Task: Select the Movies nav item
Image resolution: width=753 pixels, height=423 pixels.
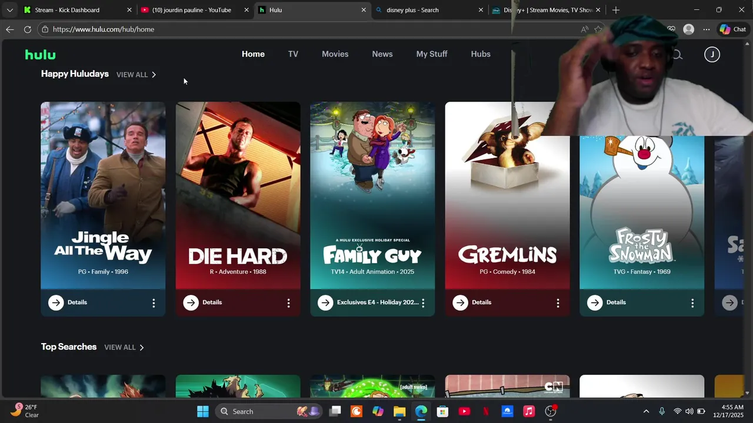Action: point(335,54)
